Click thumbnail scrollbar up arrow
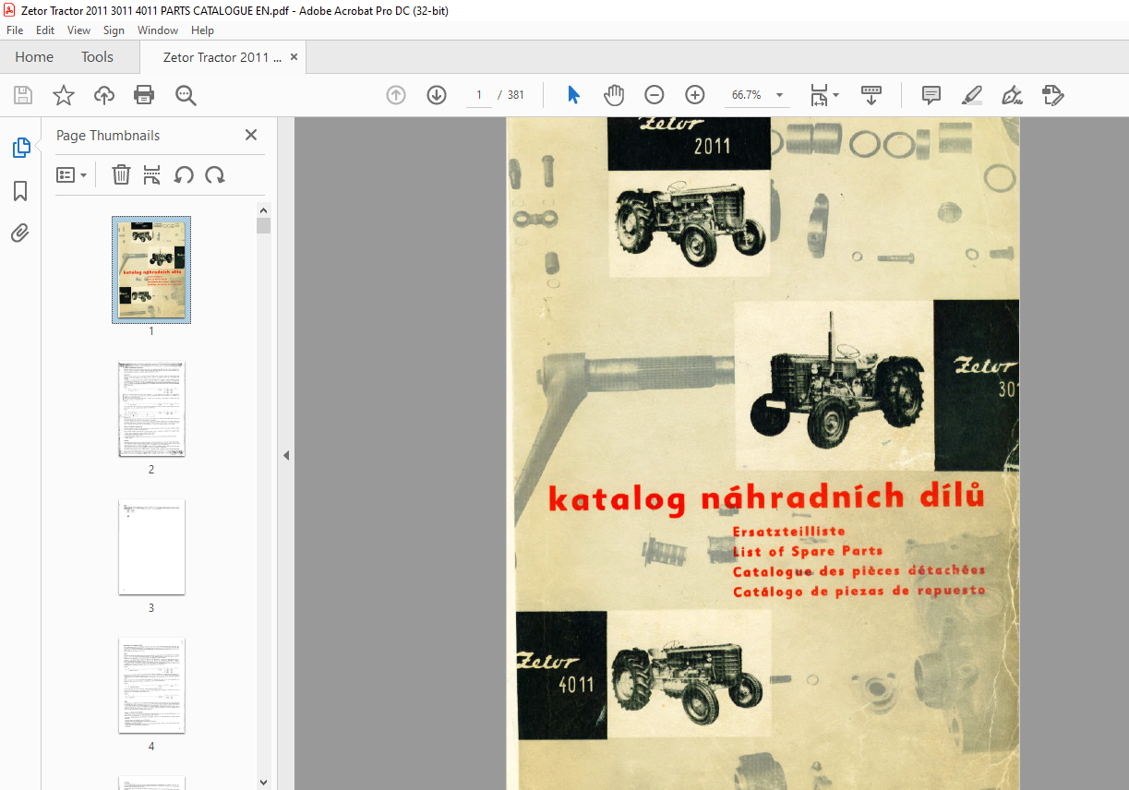Image resolution: width=1129 pixels, height=790 pixels. [x=264, y=209]
